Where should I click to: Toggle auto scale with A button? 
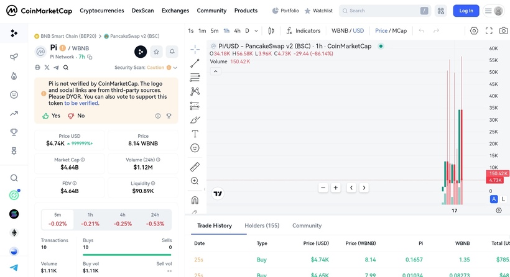pyautogui.click(x=494, y=199)
